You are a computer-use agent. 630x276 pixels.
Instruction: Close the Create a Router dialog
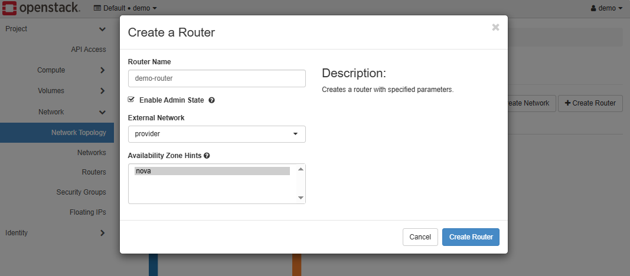pos(495,27)
